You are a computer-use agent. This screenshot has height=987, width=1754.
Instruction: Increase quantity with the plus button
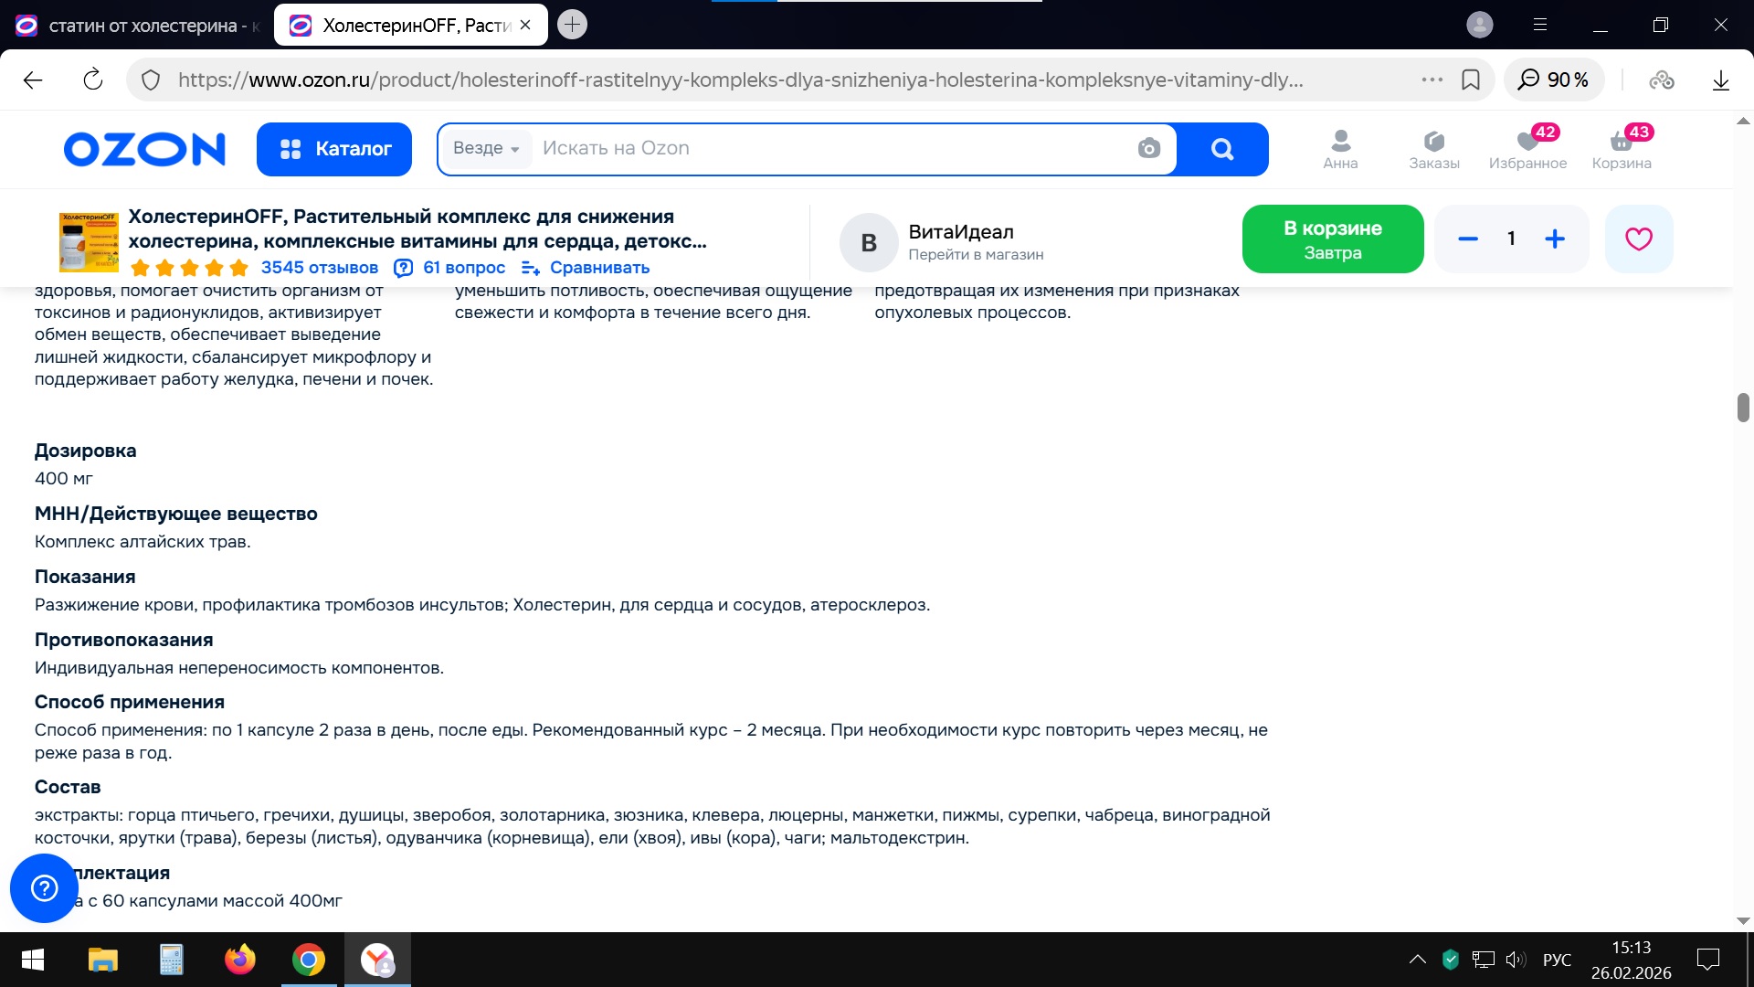1555,239
